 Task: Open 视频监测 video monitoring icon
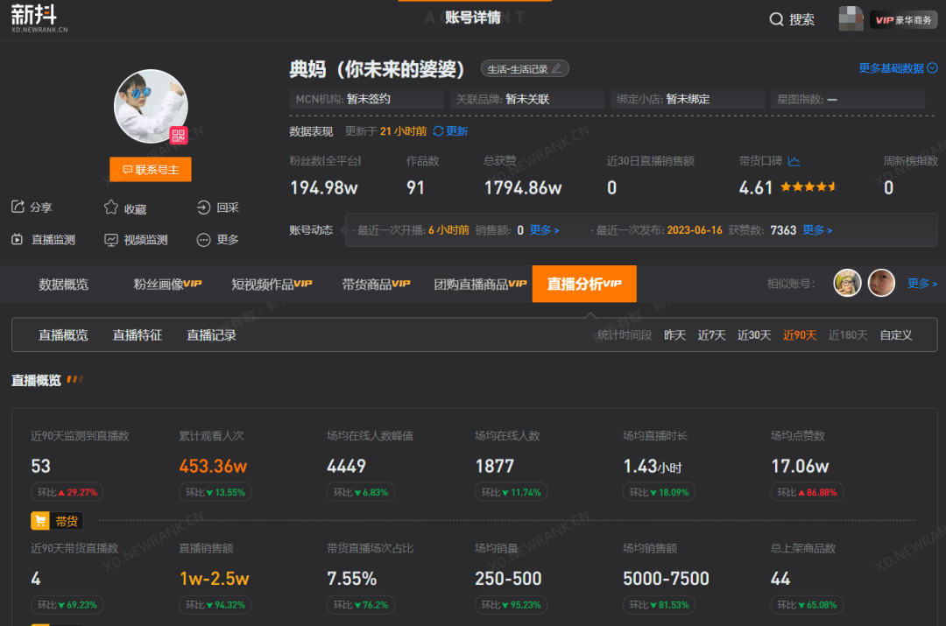tap(111, 239)
